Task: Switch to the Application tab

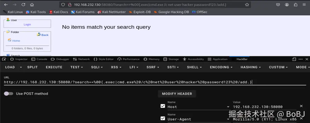Action: click(218, 59)
